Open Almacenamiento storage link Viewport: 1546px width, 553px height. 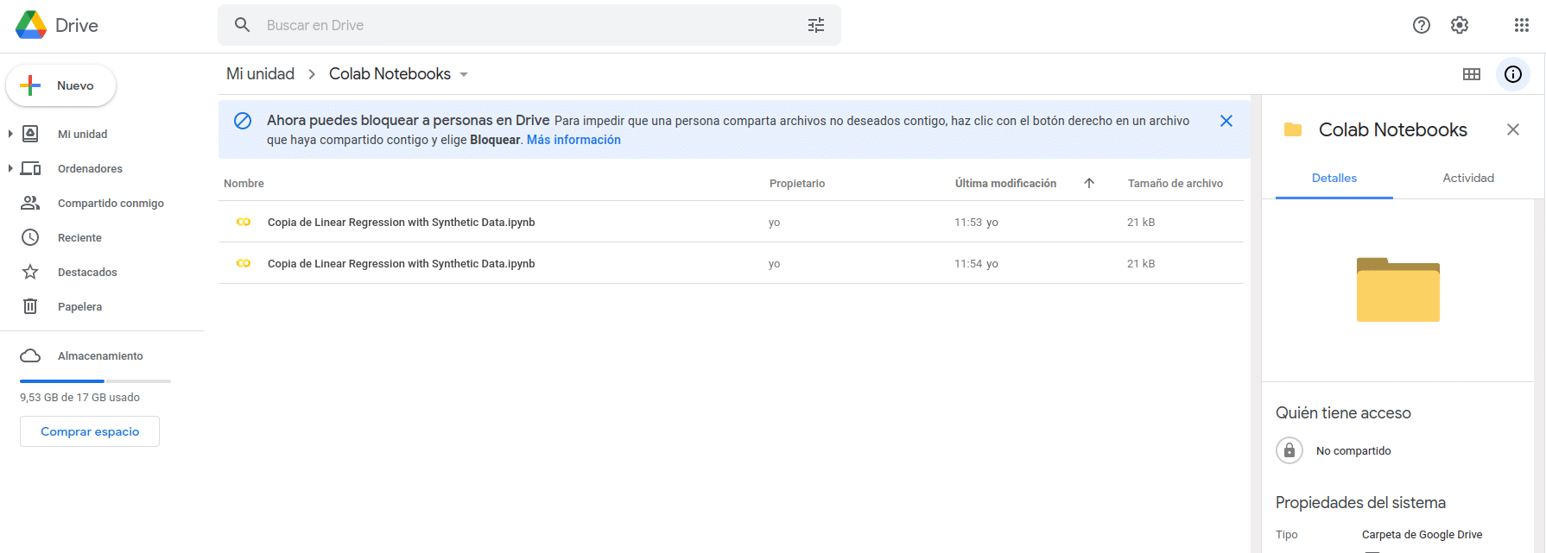point(100,355)
